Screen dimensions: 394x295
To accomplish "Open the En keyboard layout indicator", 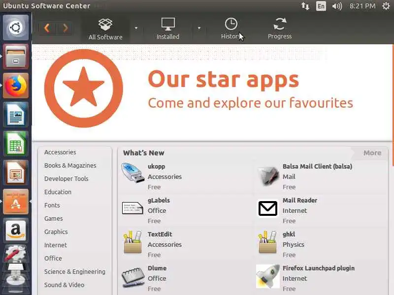I will (321, 6).
